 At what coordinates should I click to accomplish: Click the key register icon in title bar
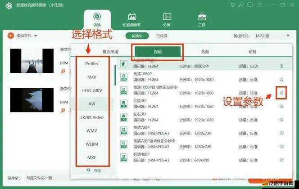(x=241, y=4)
